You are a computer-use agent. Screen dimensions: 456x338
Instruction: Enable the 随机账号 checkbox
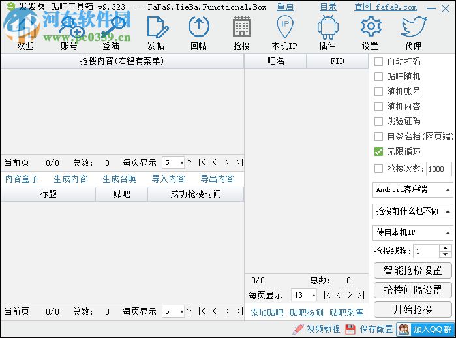point(378,91)
